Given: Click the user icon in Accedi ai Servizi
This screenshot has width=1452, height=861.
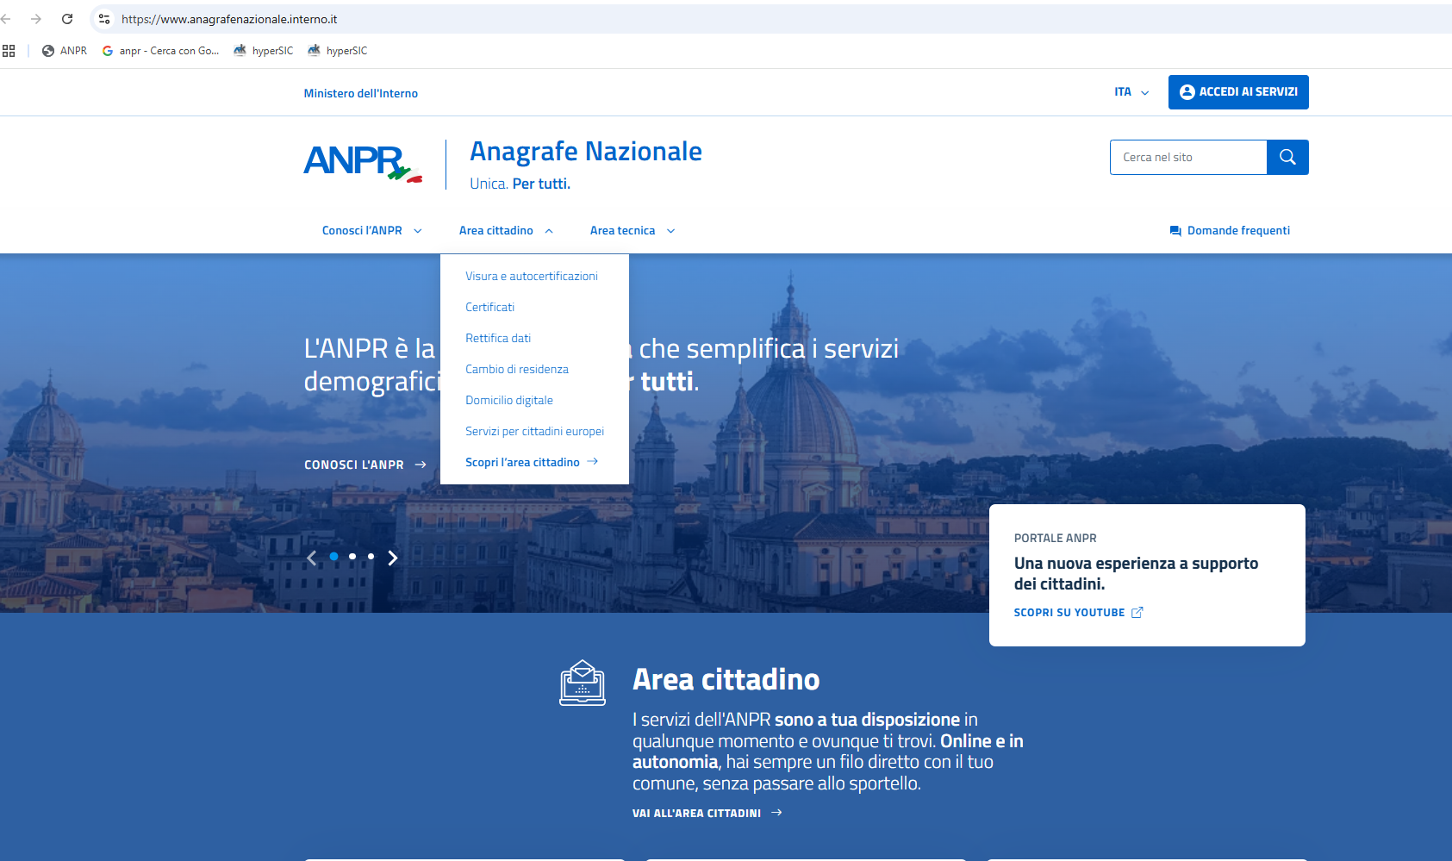Looking at the screenshot, I should 1187,92.
